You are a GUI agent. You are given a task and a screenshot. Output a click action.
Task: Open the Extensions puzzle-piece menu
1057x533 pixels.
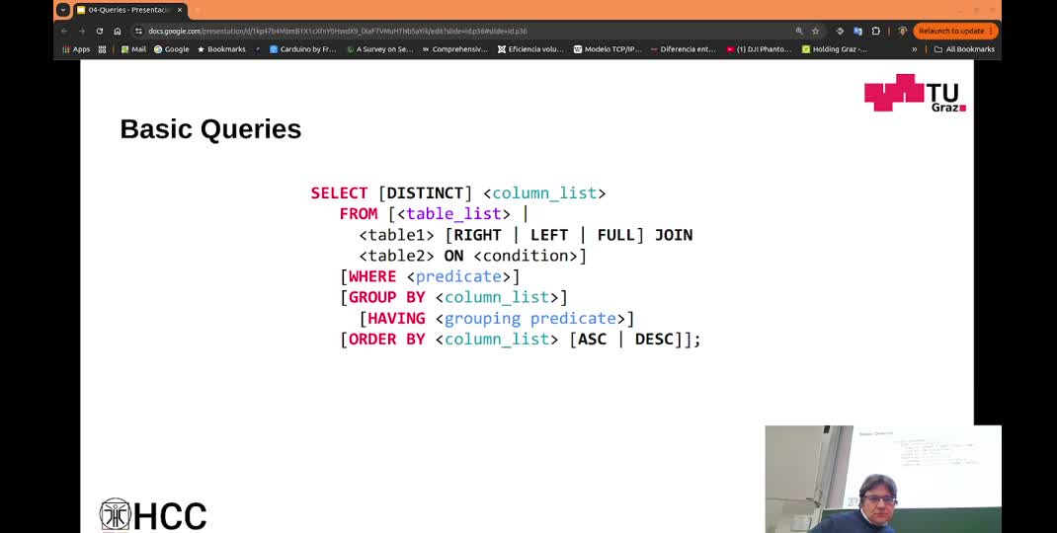tap(875, 31)
